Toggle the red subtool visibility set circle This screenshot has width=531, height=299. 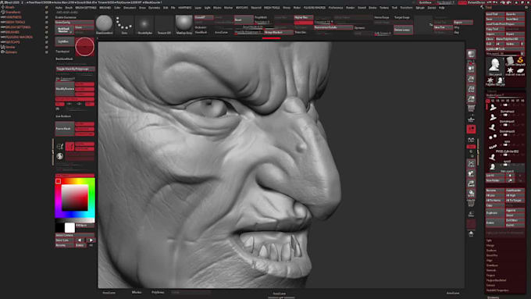tap(487, 101)
